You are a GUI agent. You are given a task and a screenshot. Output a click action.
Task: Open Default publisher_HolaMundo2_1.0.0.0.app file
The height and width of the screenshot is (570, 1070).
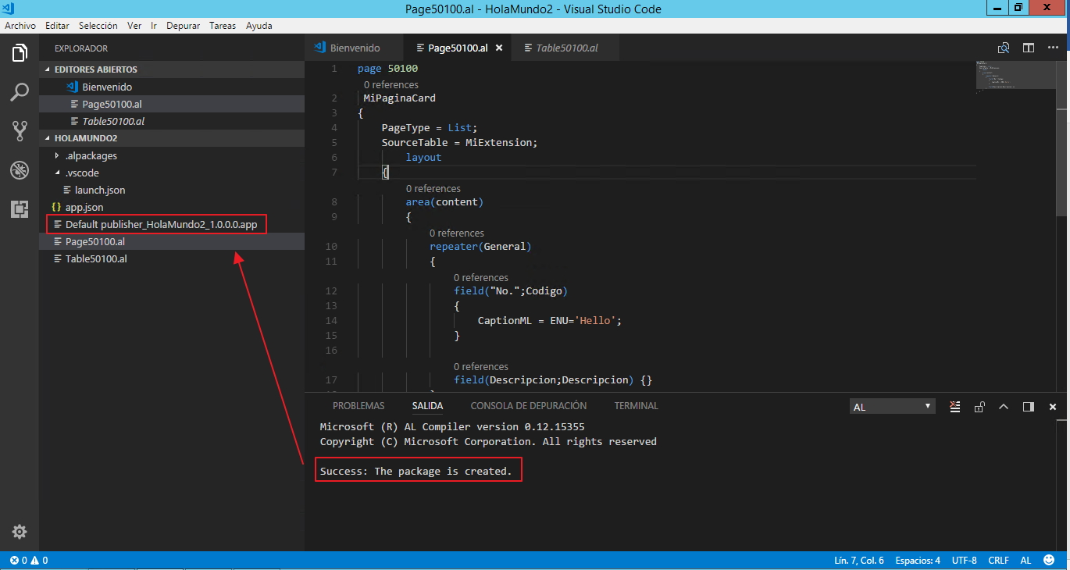[x=161, y=225]
